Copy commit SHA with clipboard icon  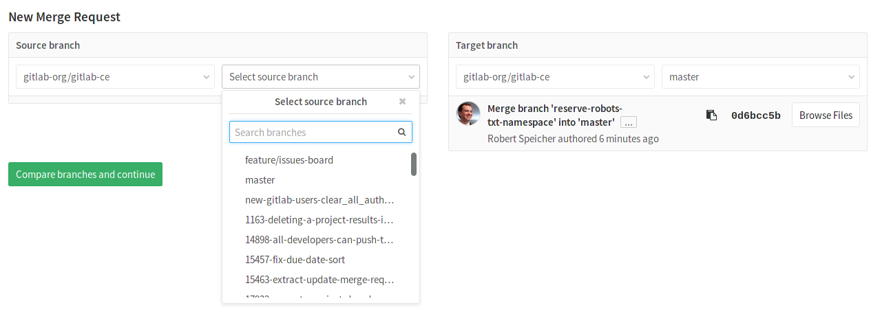click(711, 115)
